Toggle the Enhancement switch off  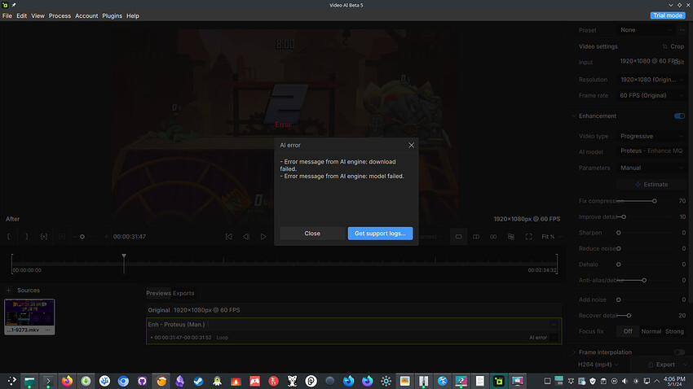click(x=679, y=116)
